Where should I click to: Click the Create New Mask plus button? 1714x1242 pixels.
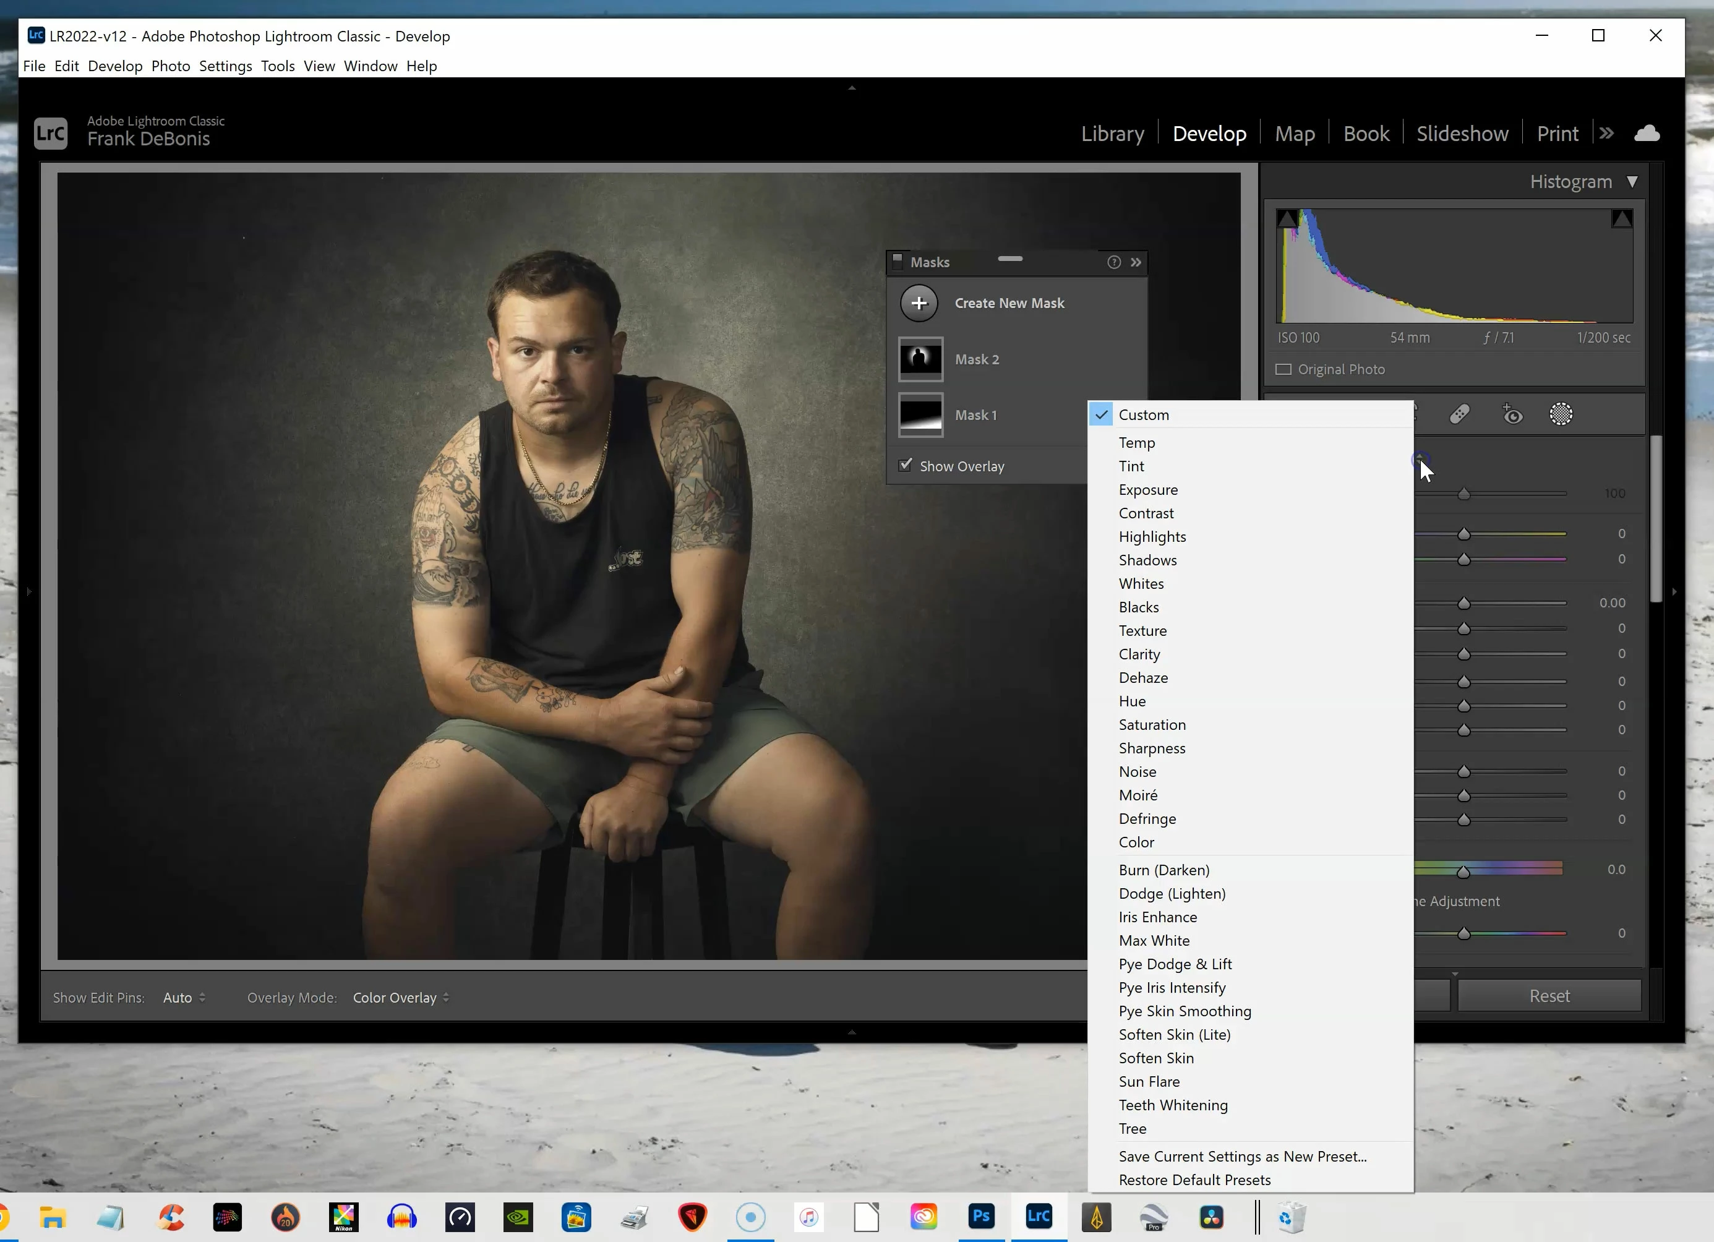(x=919, y=303)
